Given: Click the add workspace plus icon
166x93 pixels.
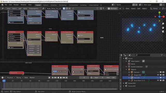Looking at the screenshot, I should (101, 5).
